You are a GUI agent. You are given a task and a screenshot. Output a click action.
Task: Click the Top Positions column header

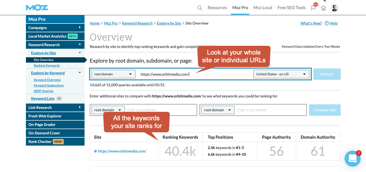coord(220,137)
